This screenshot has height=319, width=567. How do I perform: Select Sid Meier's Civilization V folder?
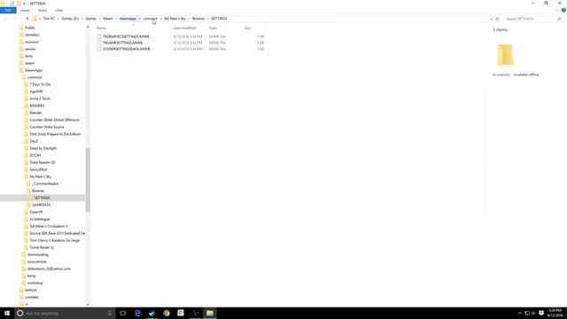coord(49,226)
